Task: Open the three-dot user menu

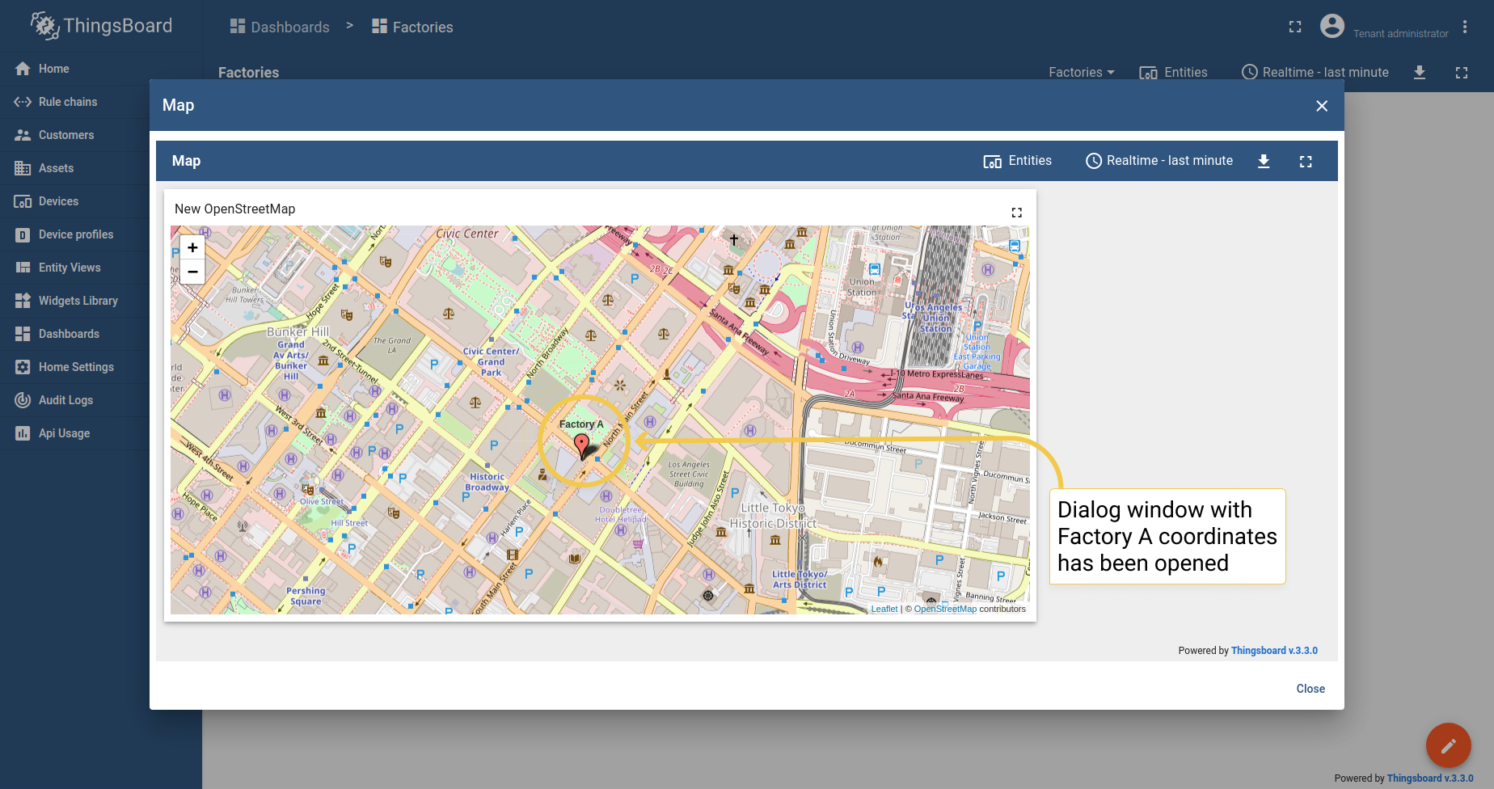Action: point(1465,27)
